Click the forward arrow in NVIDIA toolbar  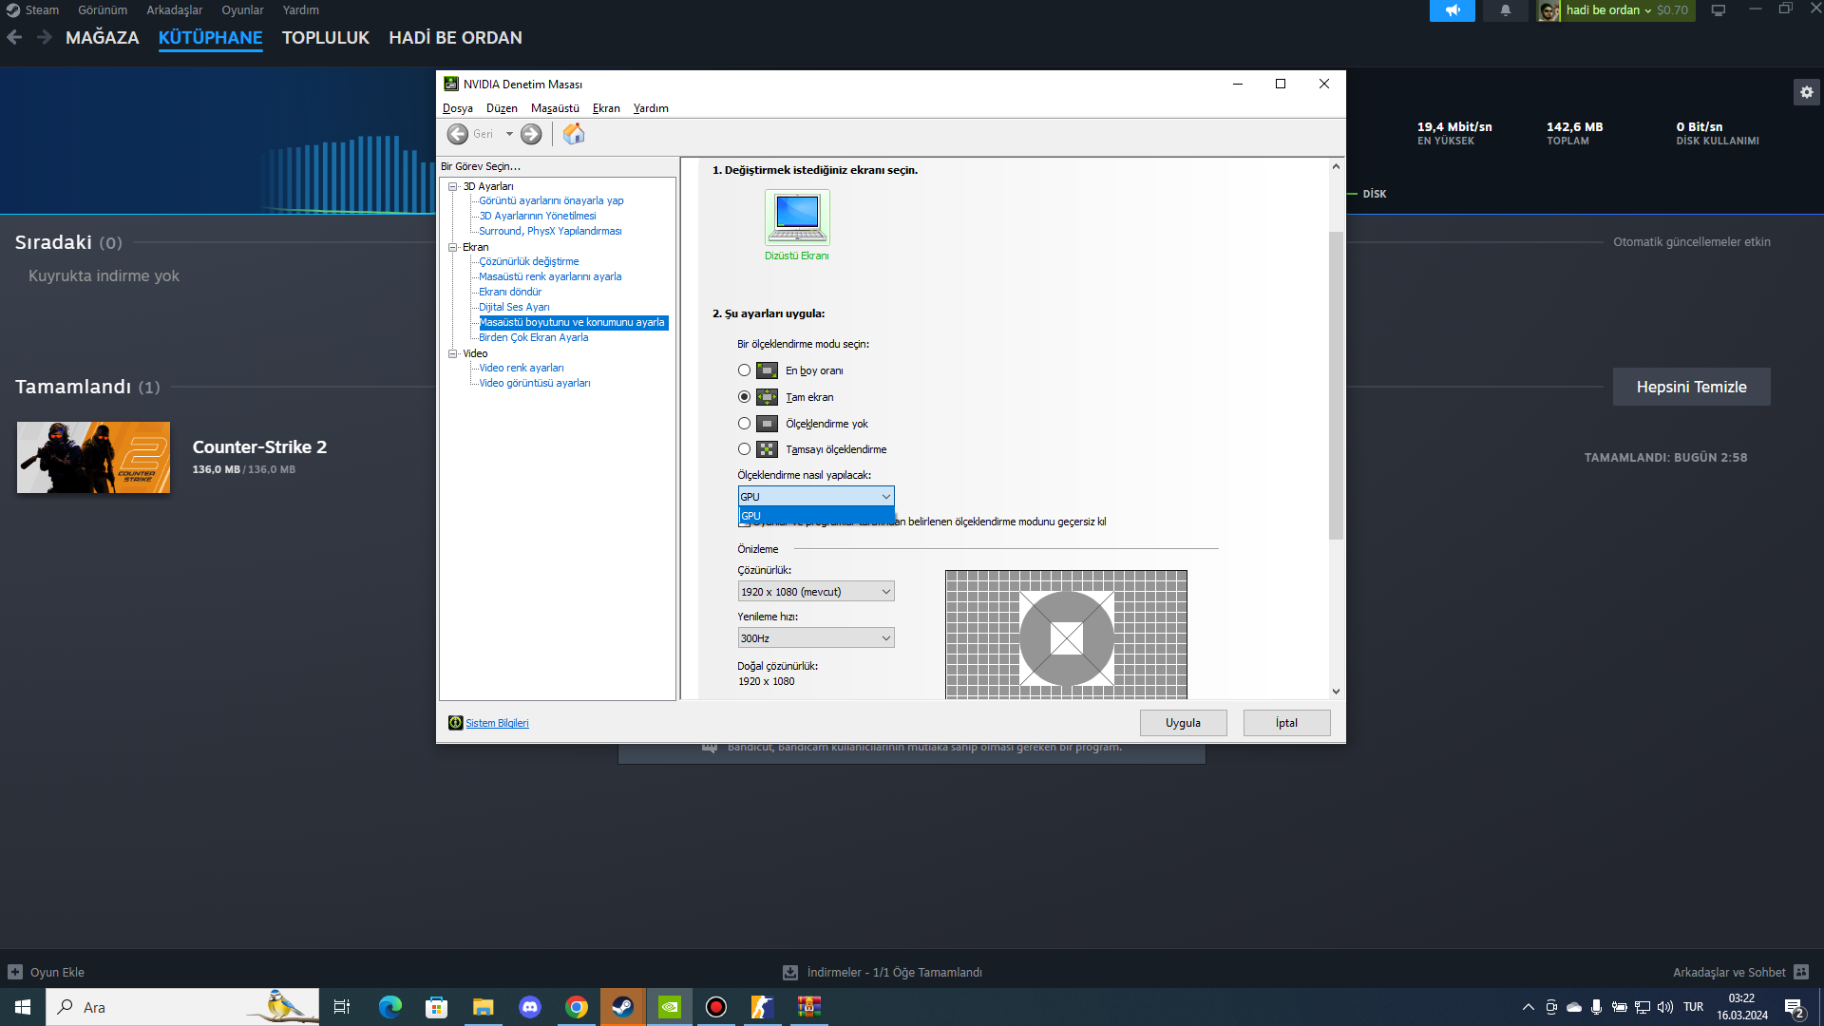(531, 134)
